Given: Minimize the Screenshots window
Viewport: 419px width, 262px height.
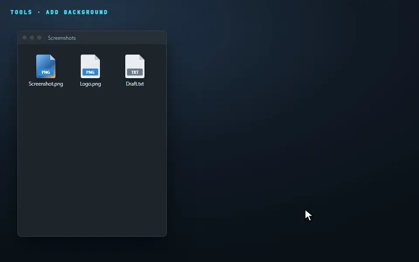Looking at the screenshot, I should 32,38.
